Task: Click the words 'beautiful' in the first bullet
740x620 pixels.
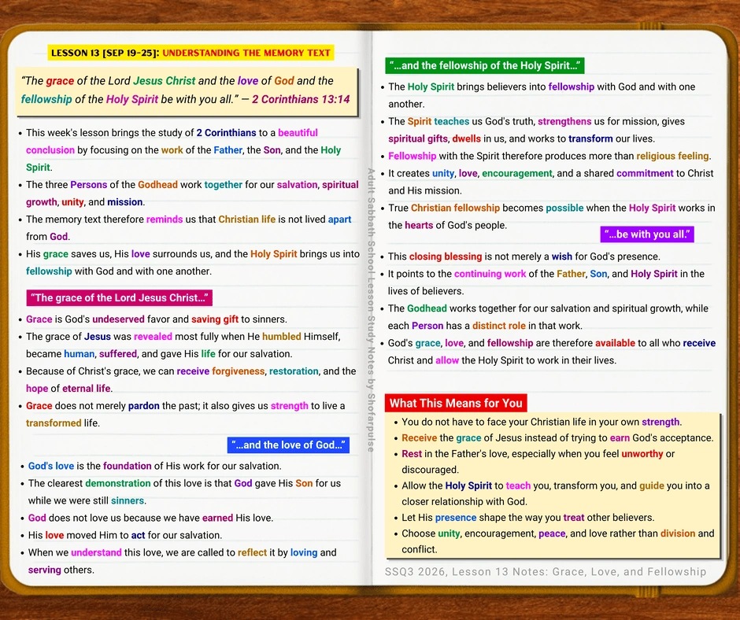Action: pyautogui.click(x=298, y=133)
